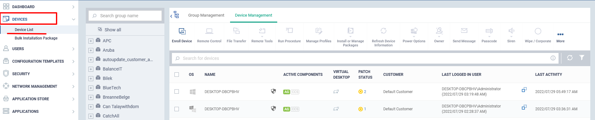The image size is (595, 120).
Task: Click patch status 1 indicator
Action: (362, 109)
